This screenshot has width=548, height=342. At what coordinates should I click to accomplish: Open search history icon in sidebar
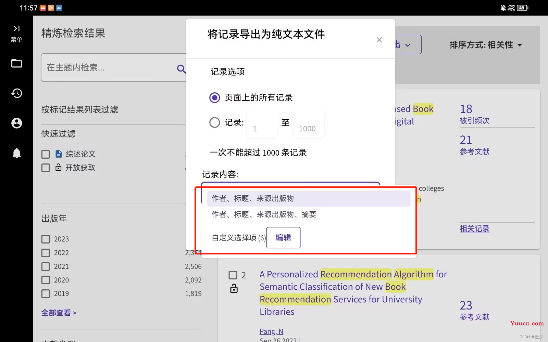[x=16, y=93]
